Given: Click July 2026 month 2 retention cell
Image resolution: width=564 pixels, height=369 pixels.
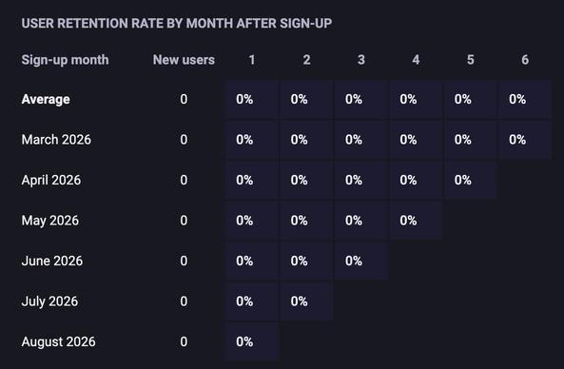Looking at the screenshot, I should pyautogui.click(x=306, y=301).
